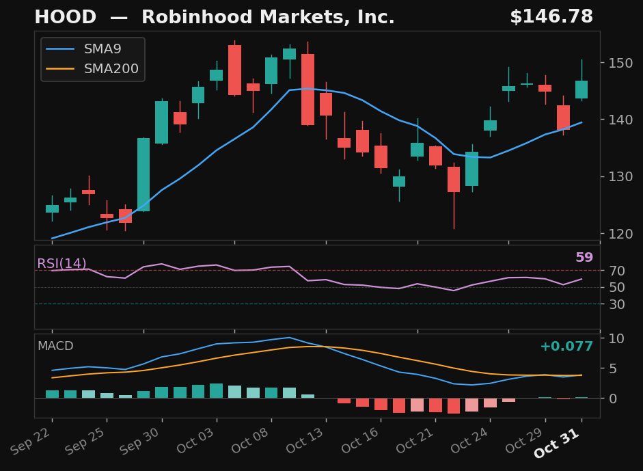This screenshot has width=643, height=471.
Task: Click the 70 level label on RSI axis
Action: (617, 271)
